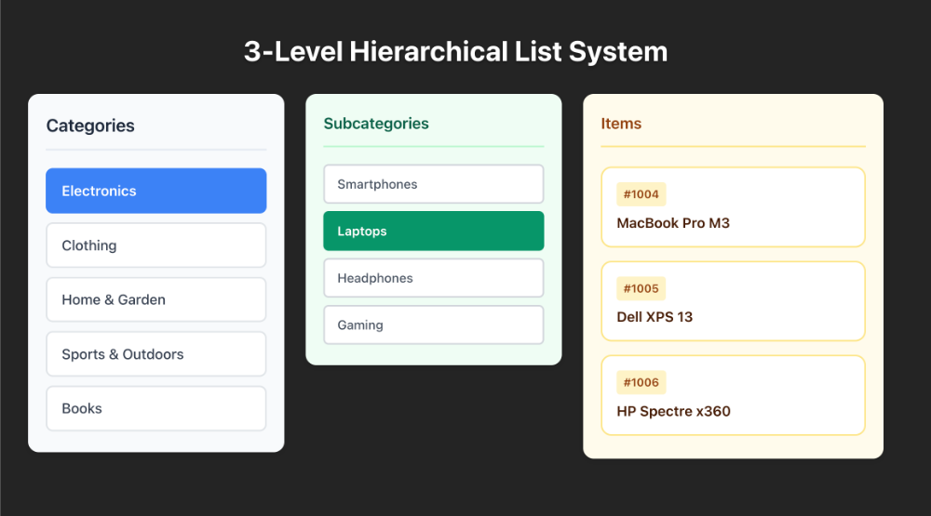Pick the Books category
This screenshot has width=931, height=516.
[x=156, y=409]
